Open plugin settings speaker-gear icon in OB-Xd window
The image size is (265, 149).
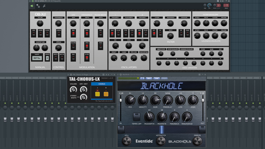(38, 6)
